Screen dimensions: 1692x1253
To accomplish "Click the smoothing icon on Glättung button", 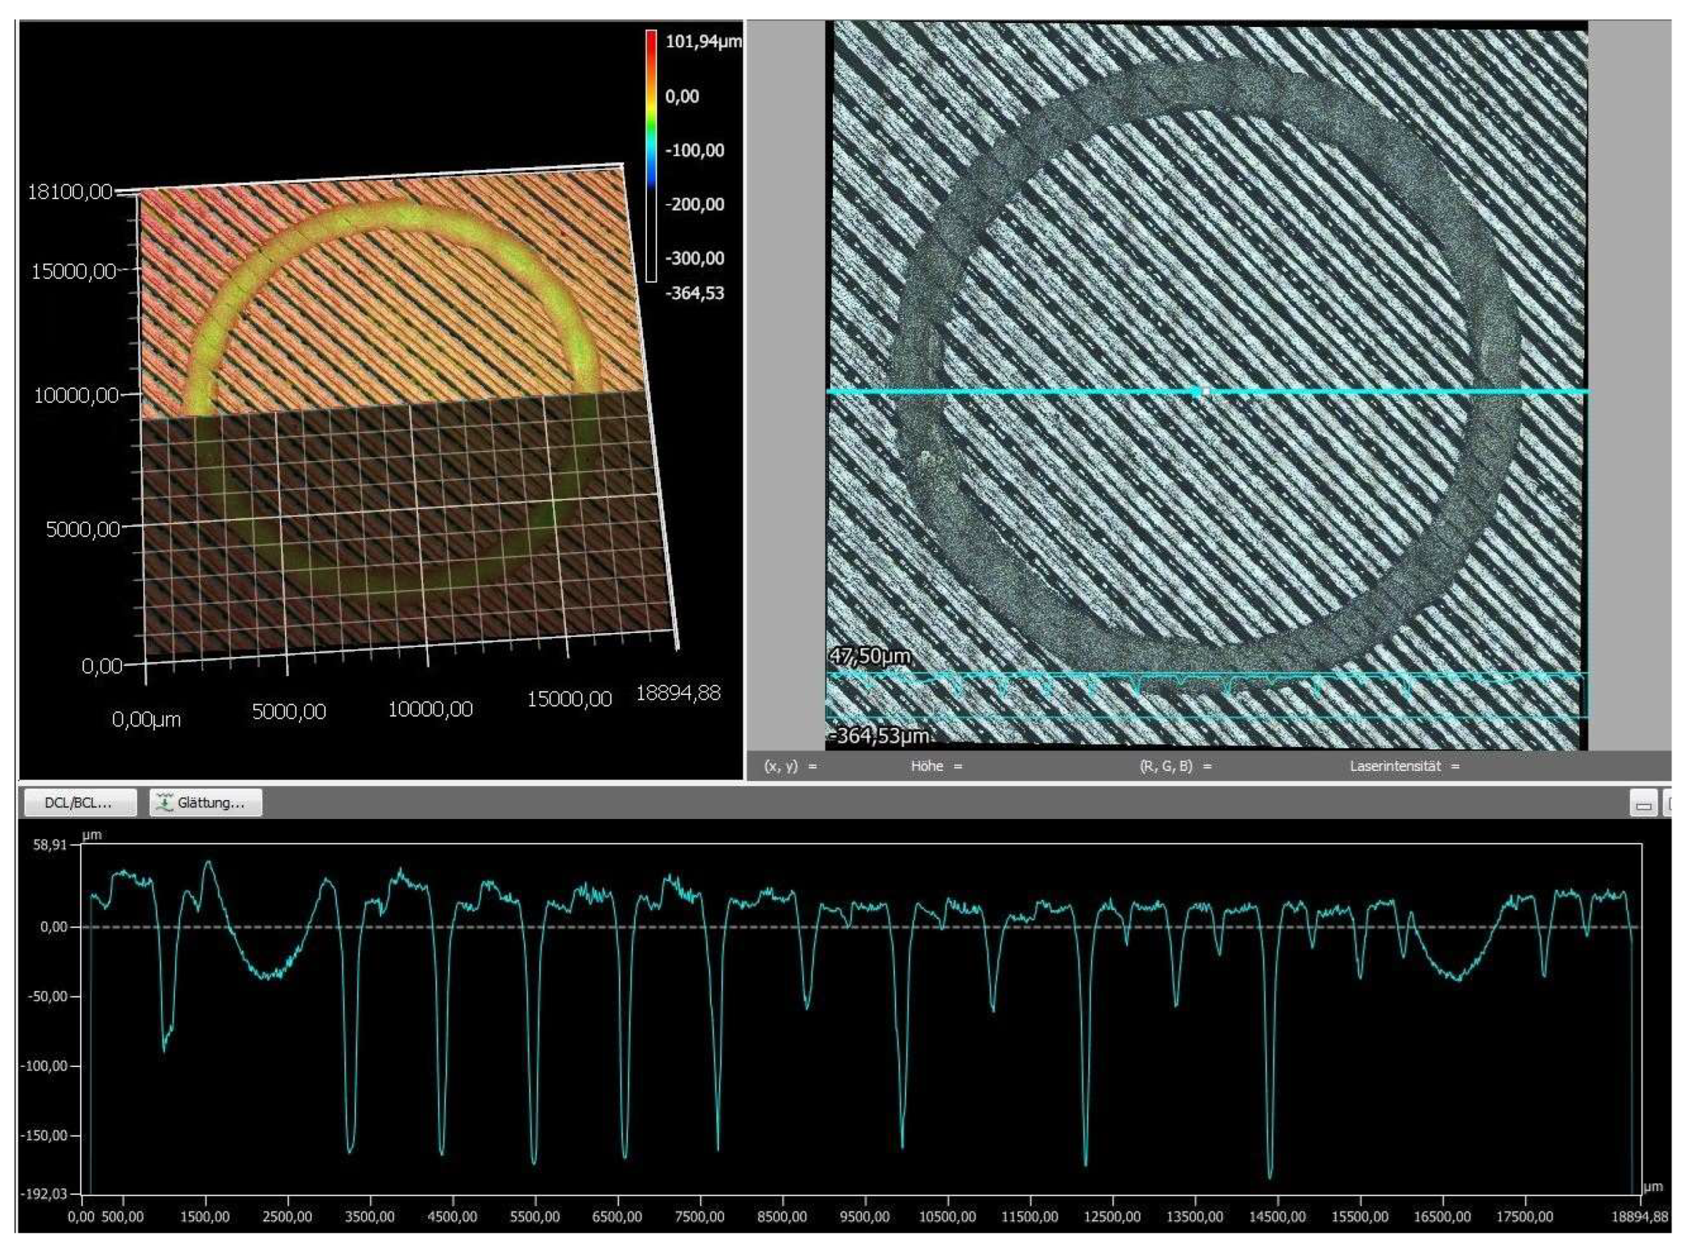I will click(163, 803).
